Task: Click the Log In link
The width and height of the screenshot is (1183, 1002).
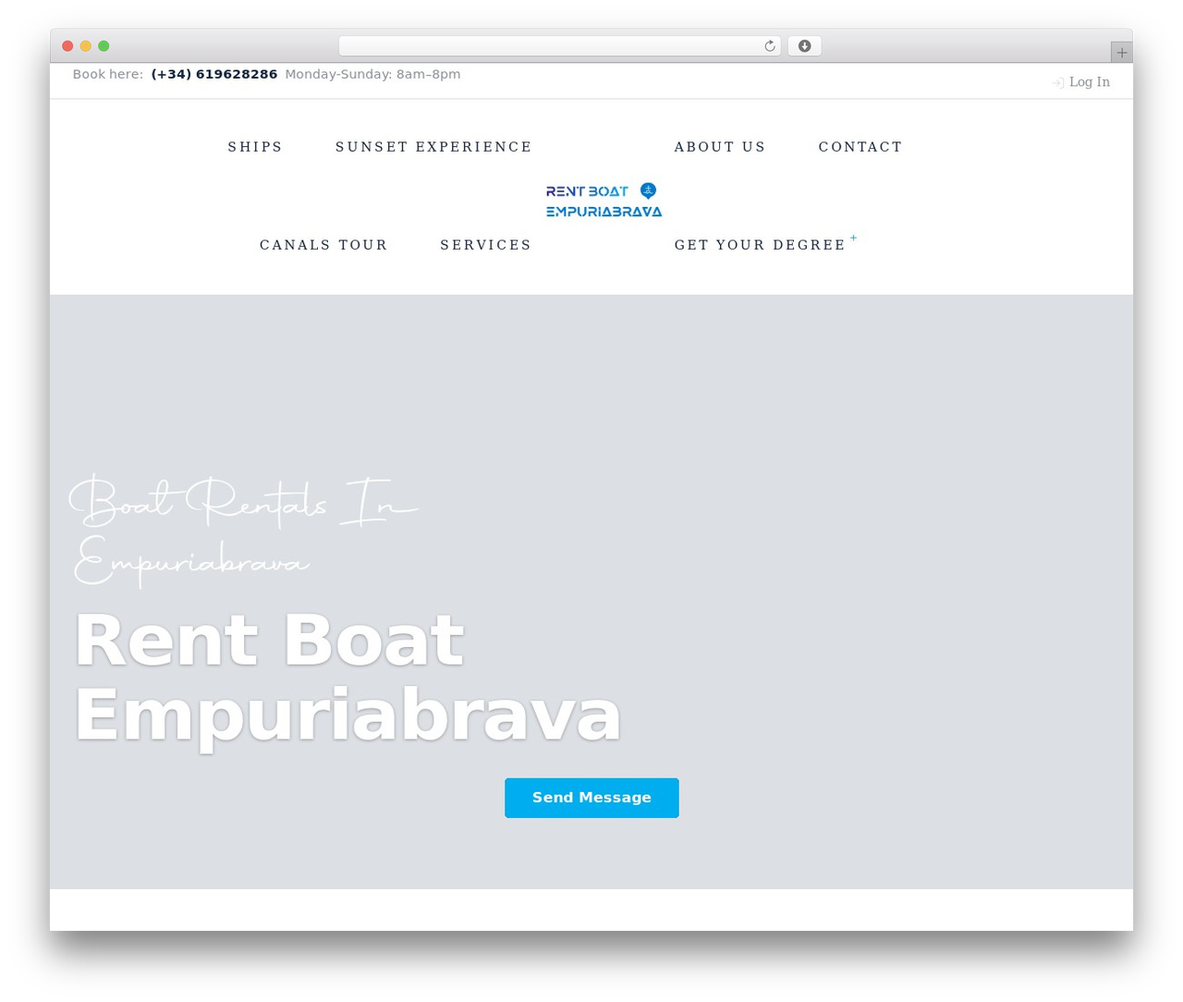Action: coord(1090,82)
